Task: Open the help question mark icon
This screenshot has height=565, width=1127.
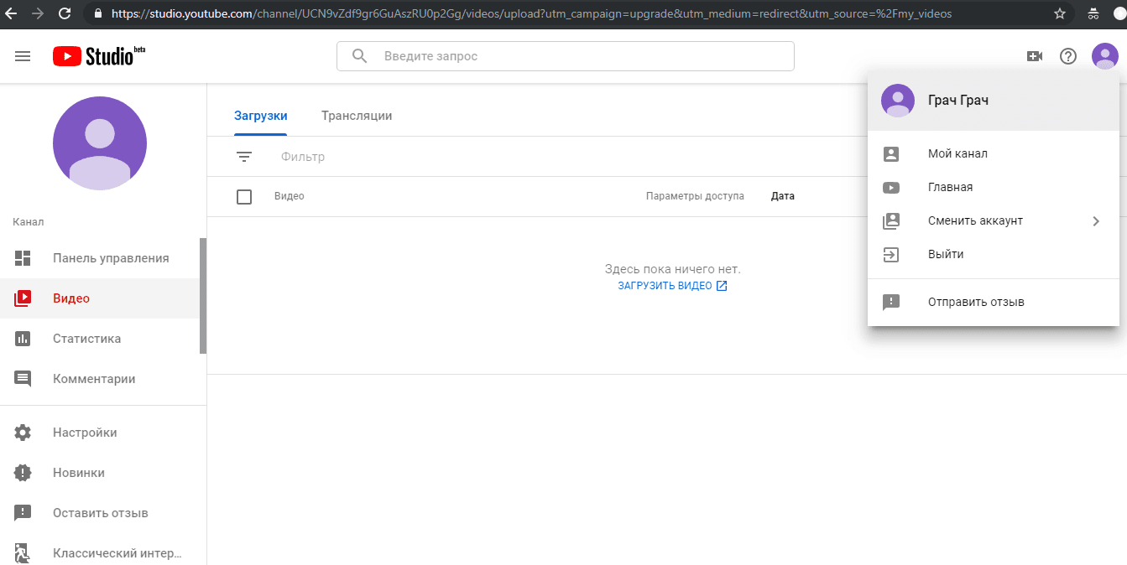Action: pyautogui.click(x=1068, y=56)
